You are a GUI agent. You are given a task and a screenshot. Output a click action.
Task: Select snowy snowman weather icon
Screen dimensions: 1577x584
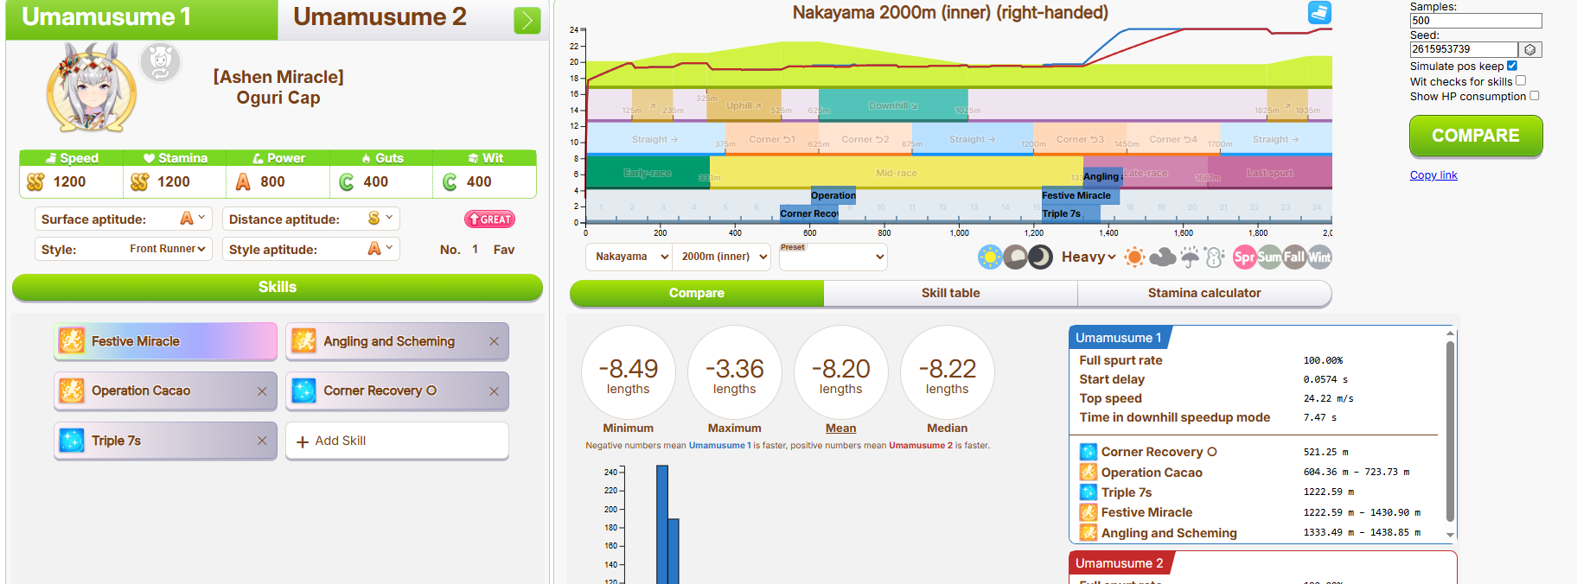(1215, 257)
